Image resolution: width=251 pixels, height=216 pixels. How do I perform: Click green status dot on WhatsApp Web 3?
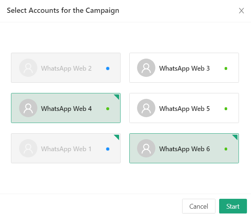coord(226,68)
